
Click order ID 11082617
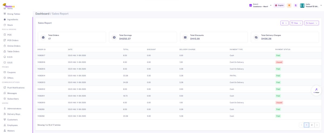[41, 55]
